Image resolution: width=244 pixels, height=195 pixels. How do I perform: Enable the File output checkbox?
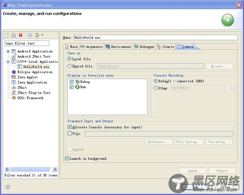click(70, 134)
